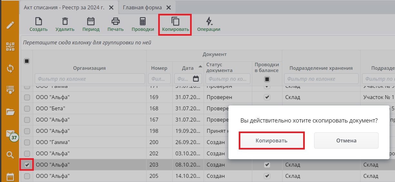Open Проводки calculator tool
Screen dimensions: 395x182
pos(142,22)
